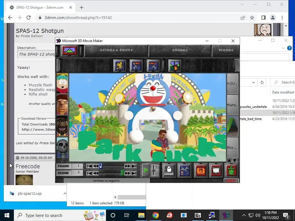Viewport: 295px width, 221px height.
Task: Jump to last scene button
Action: click(134, 173)
